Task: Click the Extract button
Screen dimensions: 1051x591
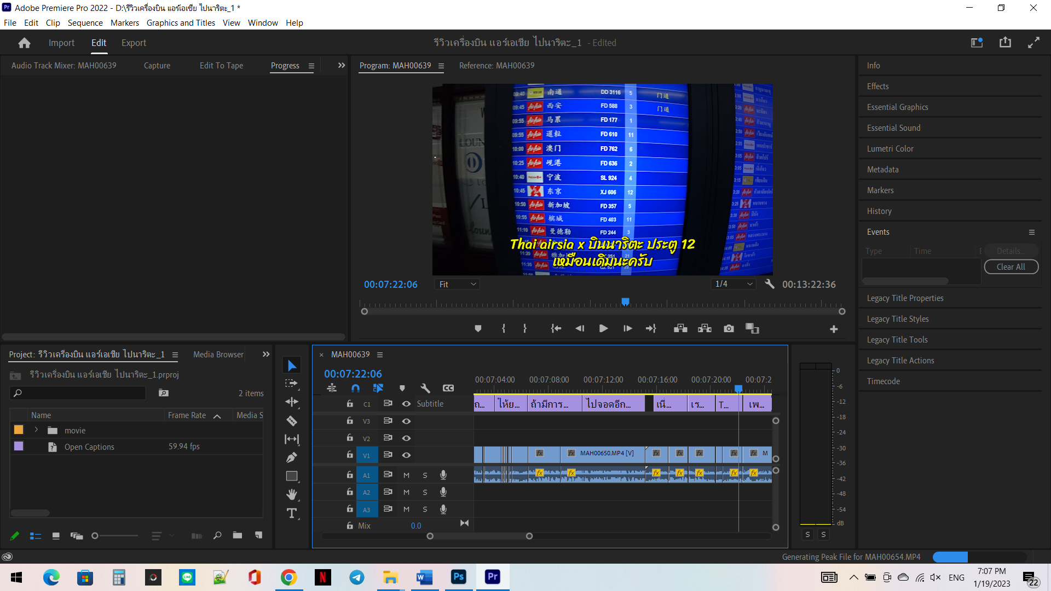Action: pyautogui.click(x=704, y=328)
